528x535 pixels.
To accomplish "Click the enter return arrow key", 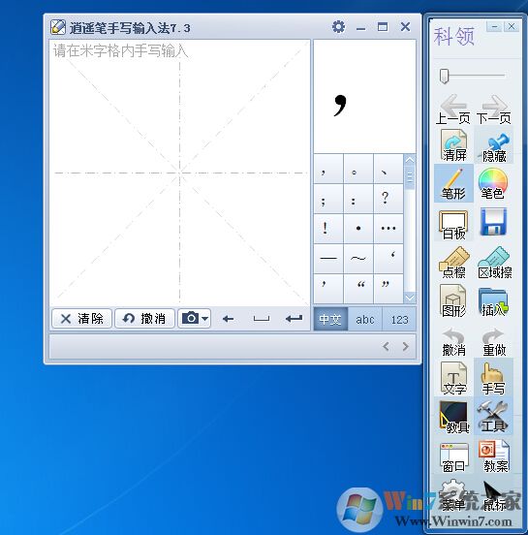I will [294, 319].
